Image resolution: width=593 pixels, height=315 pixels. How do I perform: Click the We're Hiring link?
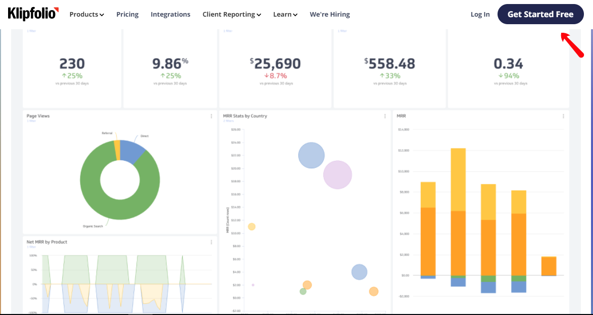[329, 15]
